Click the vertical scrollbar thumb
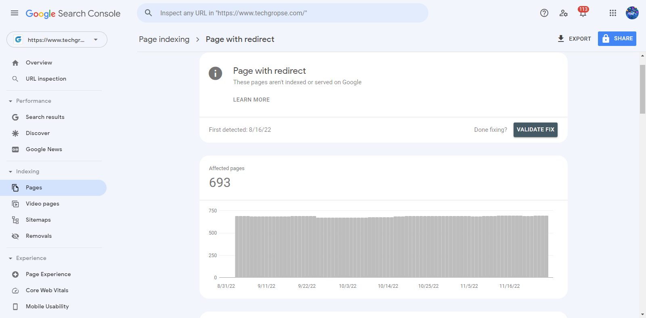 [642, 89]
